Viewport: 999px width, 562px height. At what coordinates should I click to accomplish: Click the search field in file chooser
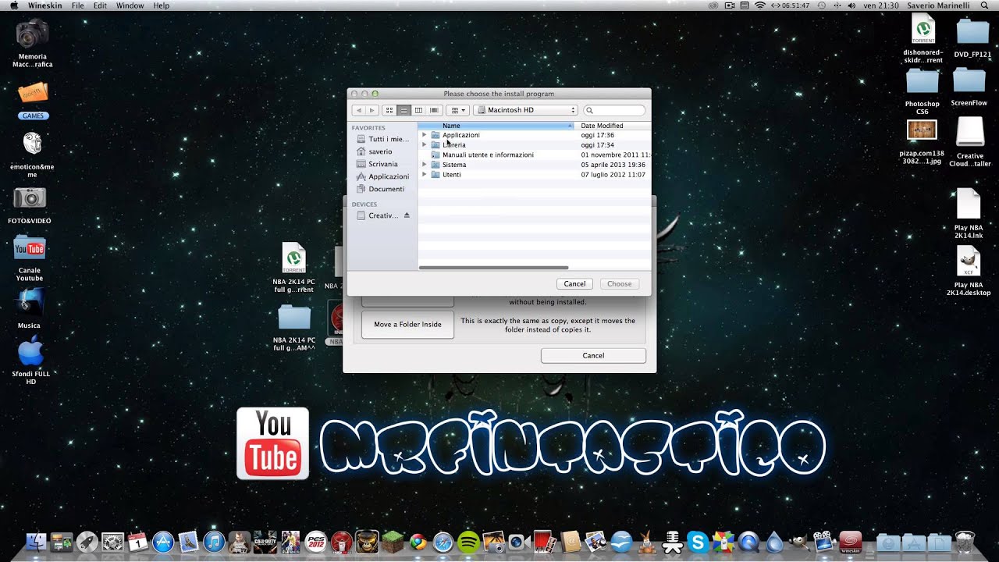[615, 110]
